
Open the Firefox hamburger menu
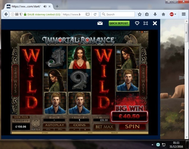pos(184,14)
